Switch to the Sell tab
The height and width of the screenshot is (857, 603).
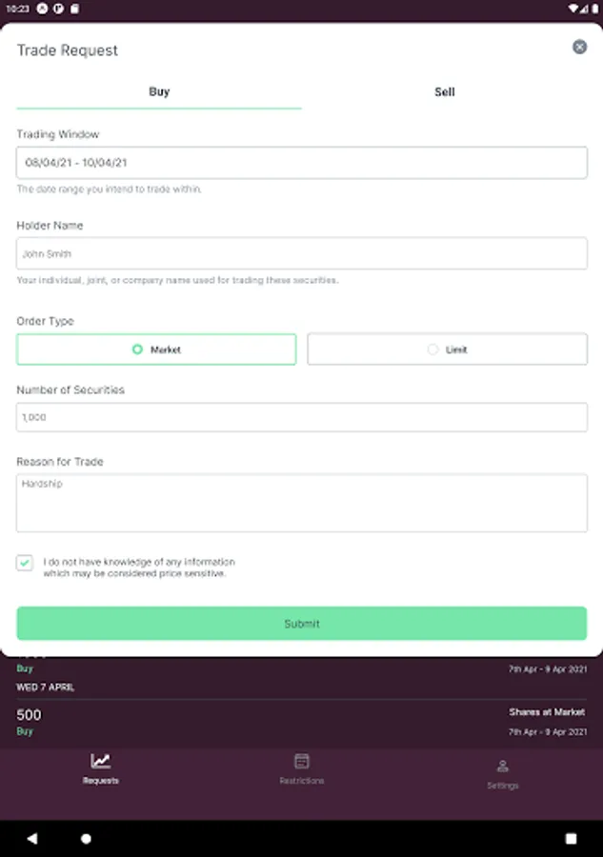click(x=444, y=92)
